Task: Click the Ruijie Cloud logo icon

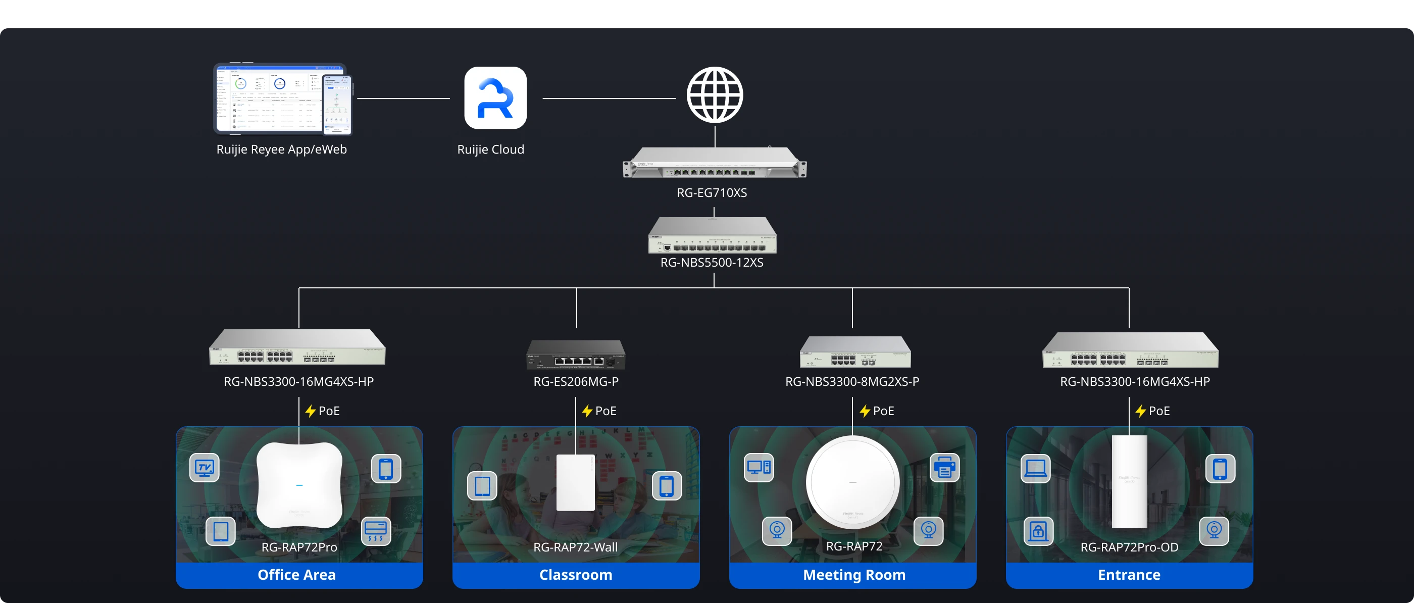Action: pos(495,98)
